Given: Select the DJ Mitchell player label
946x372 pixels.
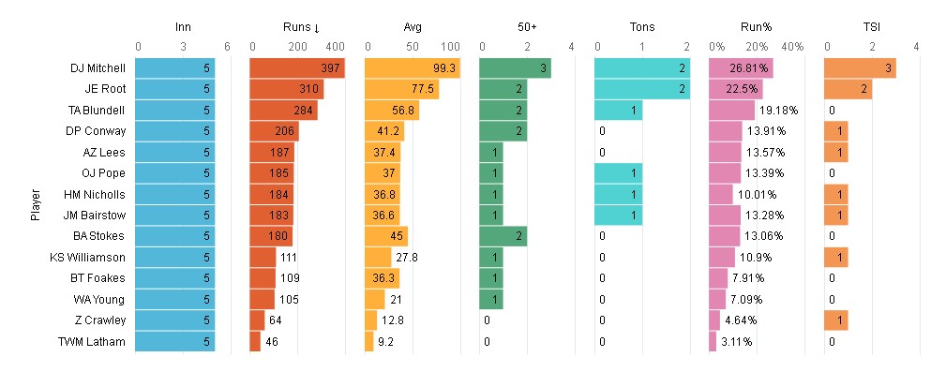Looking at the screenshot, I should pyautogui.click(x=98, y=68).
